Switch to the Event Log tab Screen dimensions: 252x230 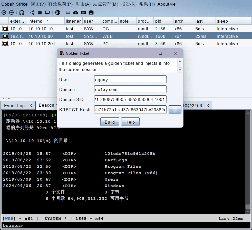tap(15, 105)
